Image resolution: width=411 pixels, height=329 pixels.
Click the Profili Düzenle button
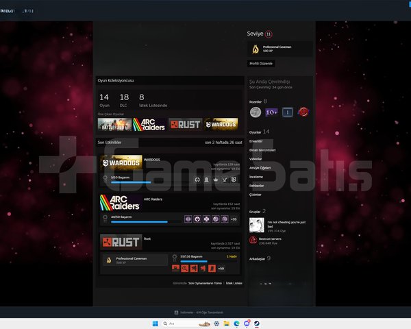(261, 64)
